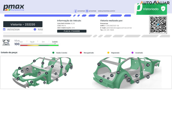This screenshot has width=172, height=121.
Task: Click the green Nada Consta legend dot
Action: [53, 53]
